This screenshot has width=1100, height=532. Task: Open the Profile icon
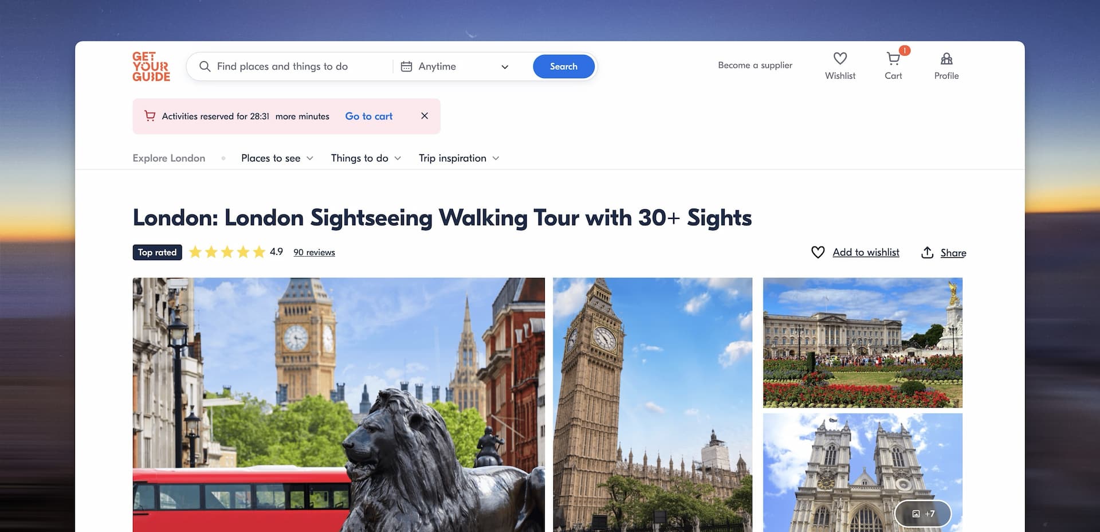click(946, 58)
